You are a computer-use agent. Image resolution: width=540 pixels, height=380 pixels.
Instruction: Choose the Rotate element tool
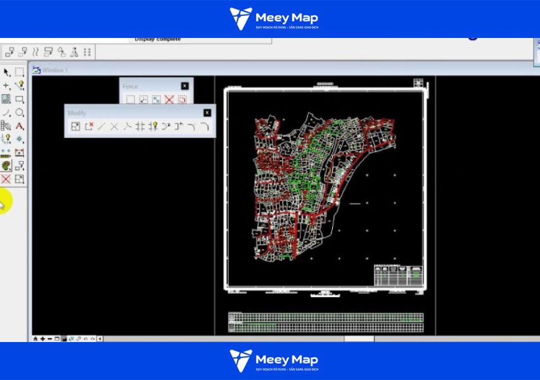pos(61,52)
